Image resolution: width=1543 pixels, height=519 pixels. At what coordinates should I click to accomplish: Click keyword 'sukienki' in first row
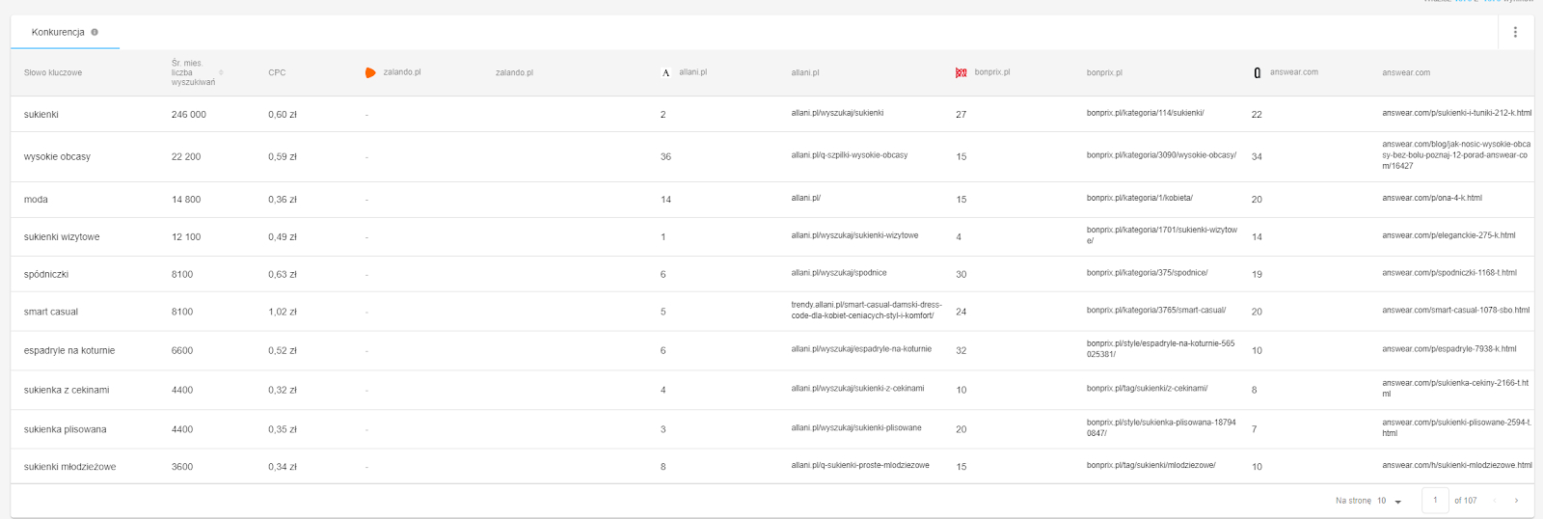pyautogui.click(x=41, y=114)
